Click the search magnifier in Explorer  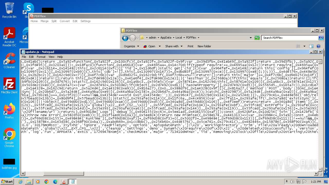(321, 38)
